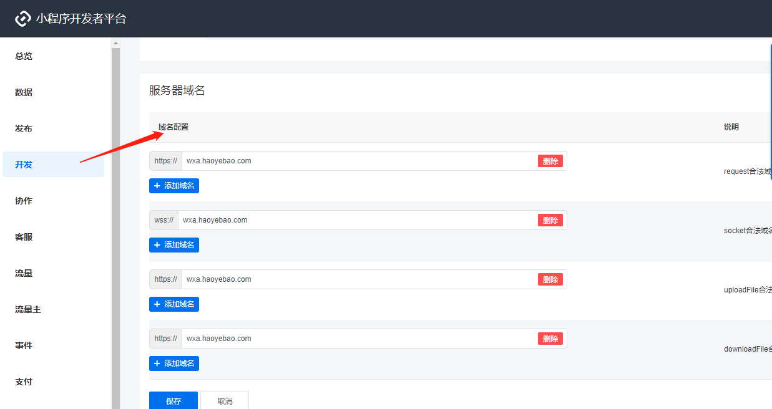Select 客服 from the sidebar
This screenshot has height=409, width=772.
pos(24,237)
